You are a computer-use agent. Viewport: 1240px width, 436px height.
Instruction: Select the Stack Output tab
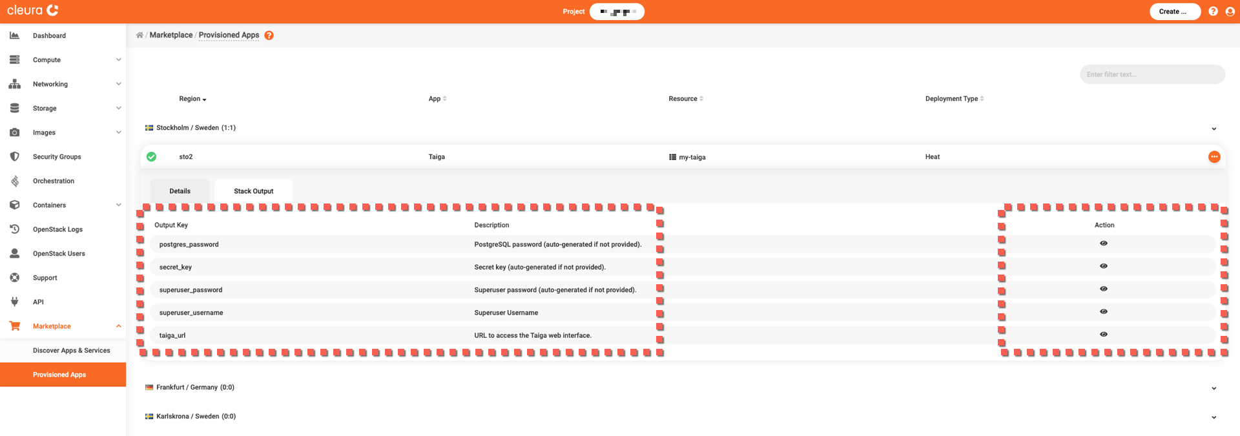[x=253, y=191]
